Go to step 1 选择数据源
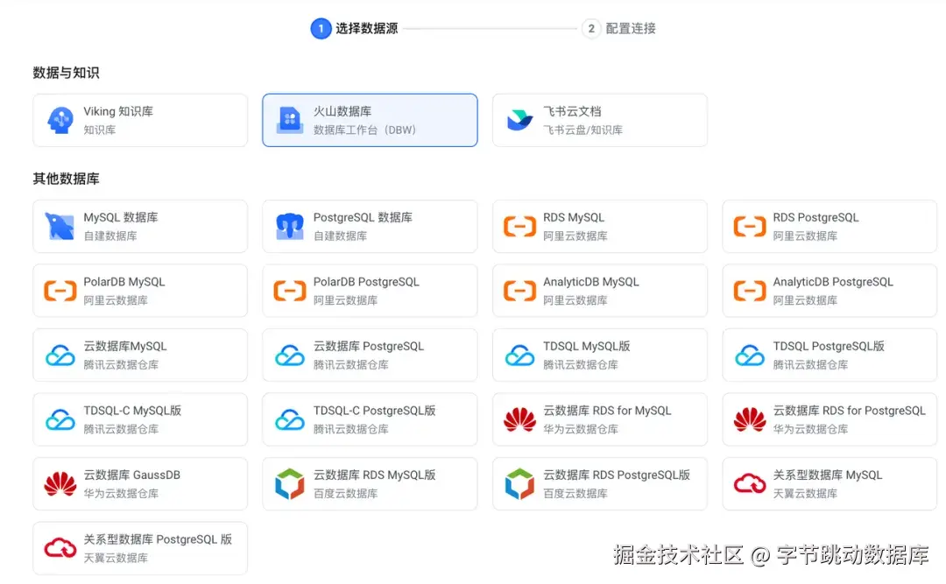Screen dimensions: 946x584 (355, 28)
